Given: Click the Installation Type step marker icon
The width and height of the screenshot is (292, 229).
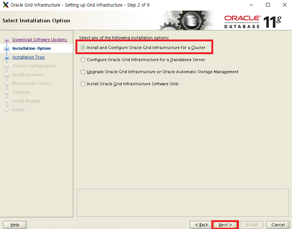Looking at the screenshot, I should tap(7, 57).
